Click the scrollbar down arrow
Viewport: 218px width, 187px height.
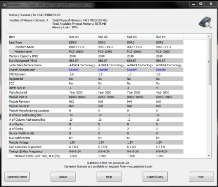pos(209,156)
